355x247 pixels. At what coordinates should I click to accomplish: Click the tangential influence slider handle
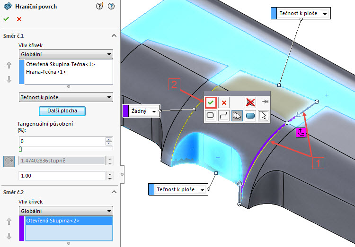21,149
